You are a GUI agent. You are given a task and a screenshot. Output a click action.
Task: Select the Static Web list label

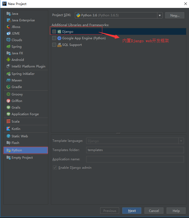click(x=20, y=136)
